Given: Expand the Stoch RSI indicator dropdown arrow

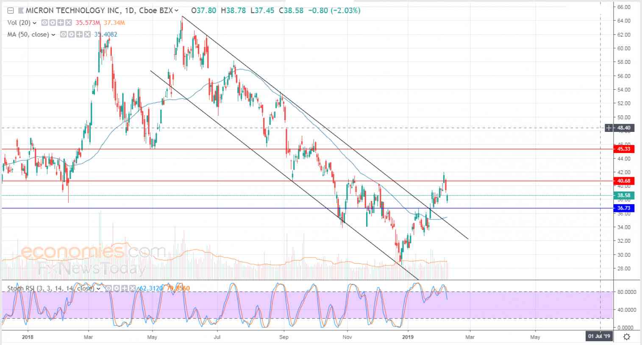Looking at the screenshot, I should coord(98,288).
